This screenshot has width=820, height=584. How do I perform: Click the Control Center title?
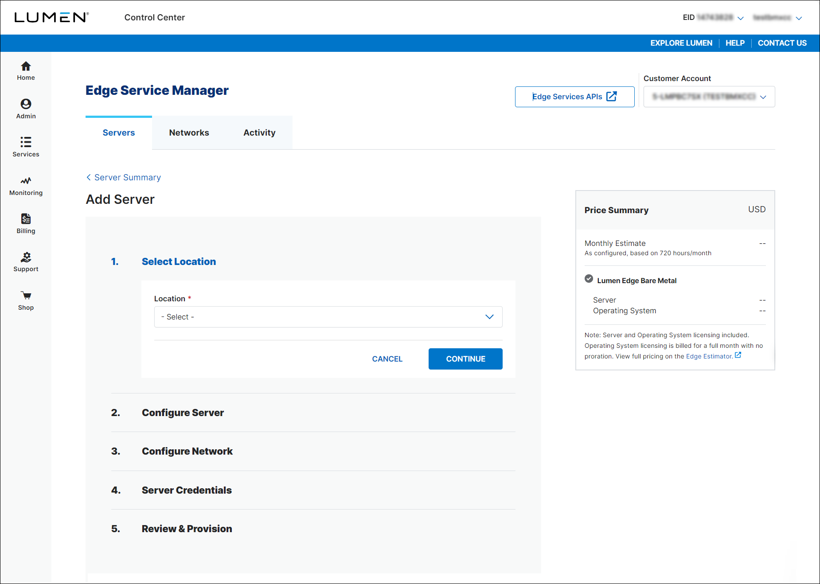coord(154,17)
